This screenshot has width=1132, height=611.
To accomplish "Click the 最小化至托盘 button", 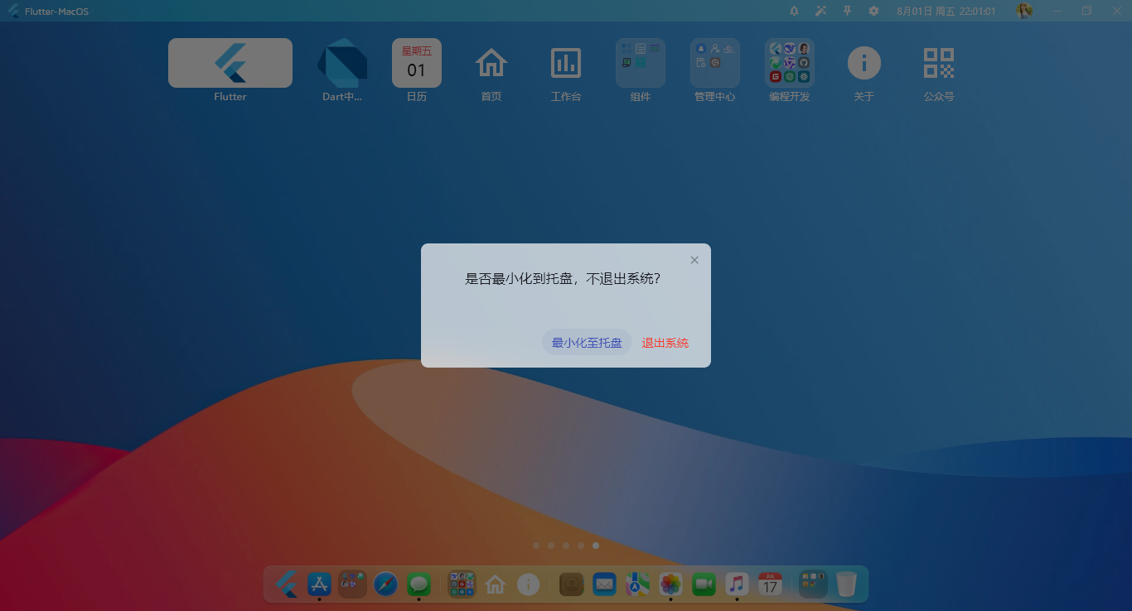I will click(587, 342).
